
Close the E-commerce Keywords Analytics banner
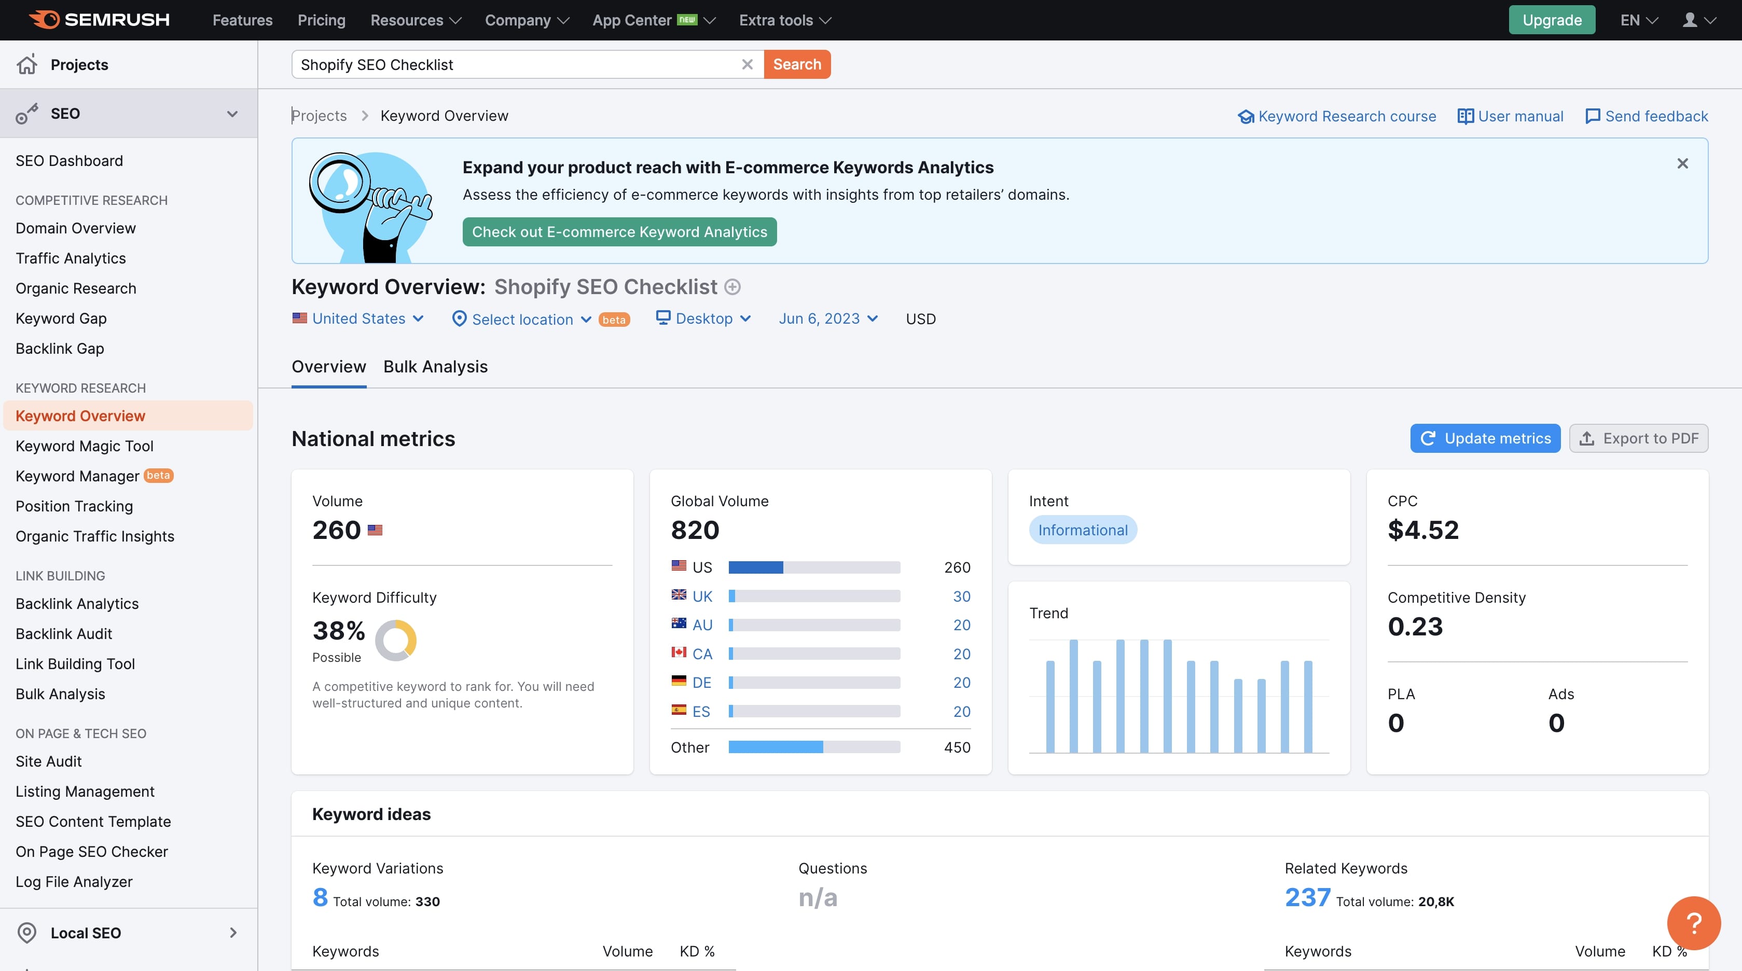point(1682,163)
